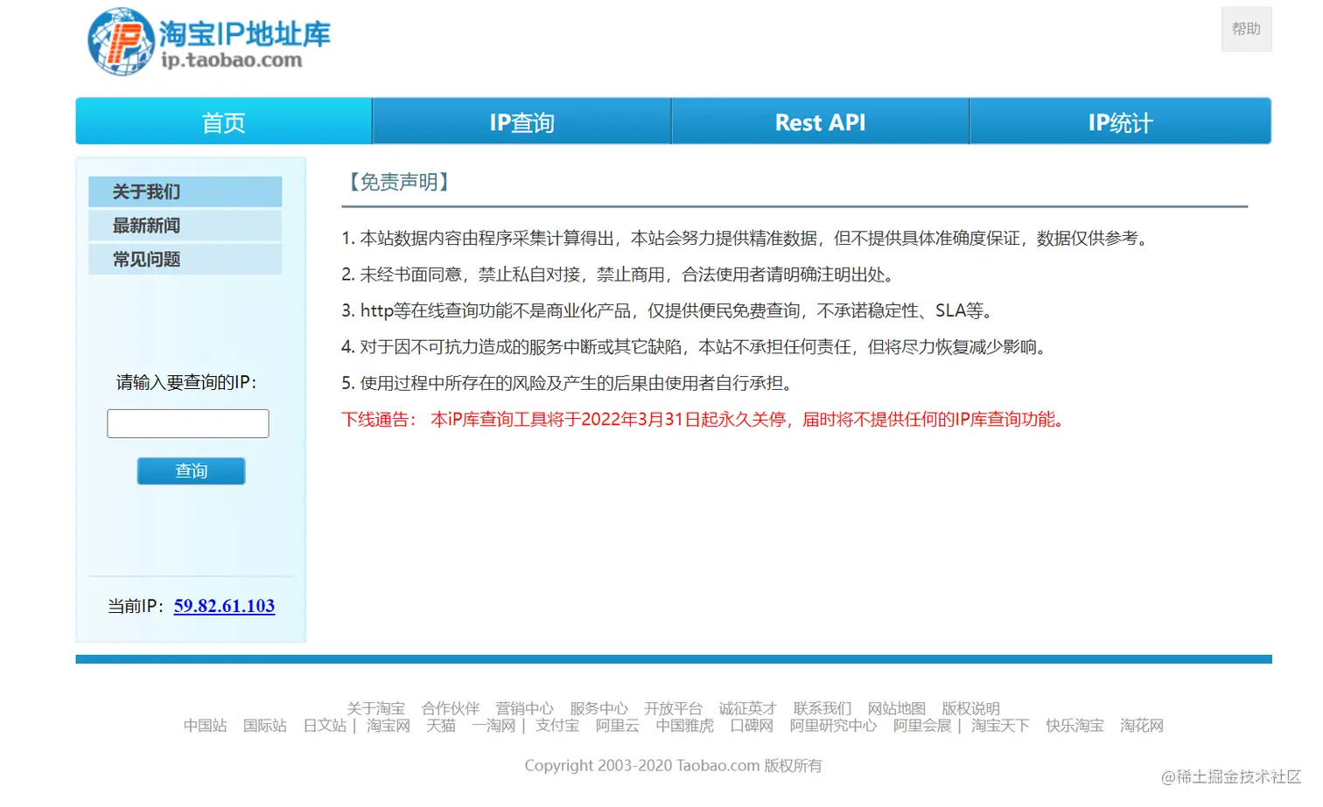Image resolution: width=1323 pixels, height=807 pixels.
Task: Click disclaimer item 2 about 未经书面同意
Action: coord(619,275)
